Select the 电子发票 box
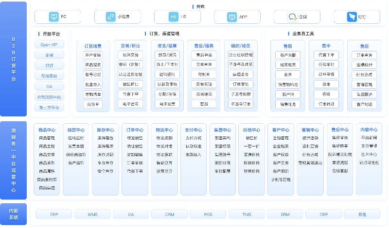The image size is (389, 228). pyautogui.click(x=167, y=104)
